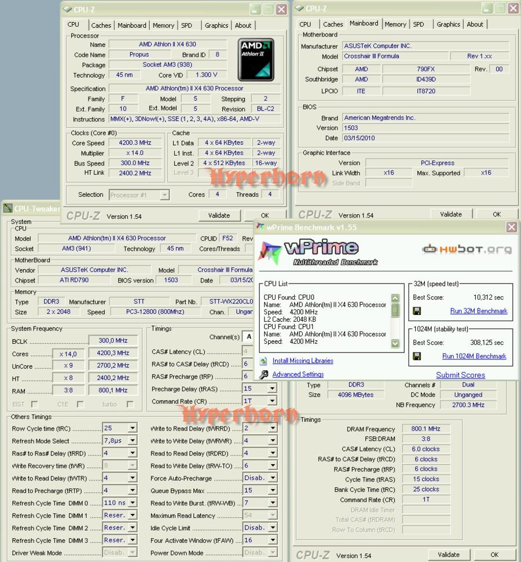Click floppy save icon under 32M score
Viewport: 521px width, 562px height.
coord(417,311)
